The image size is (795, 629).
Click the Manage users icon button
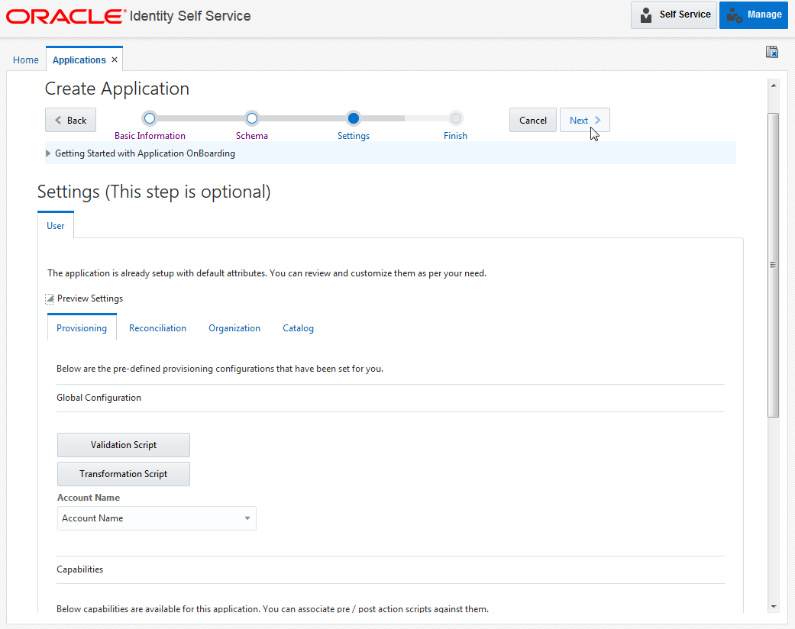click(734, 15)
